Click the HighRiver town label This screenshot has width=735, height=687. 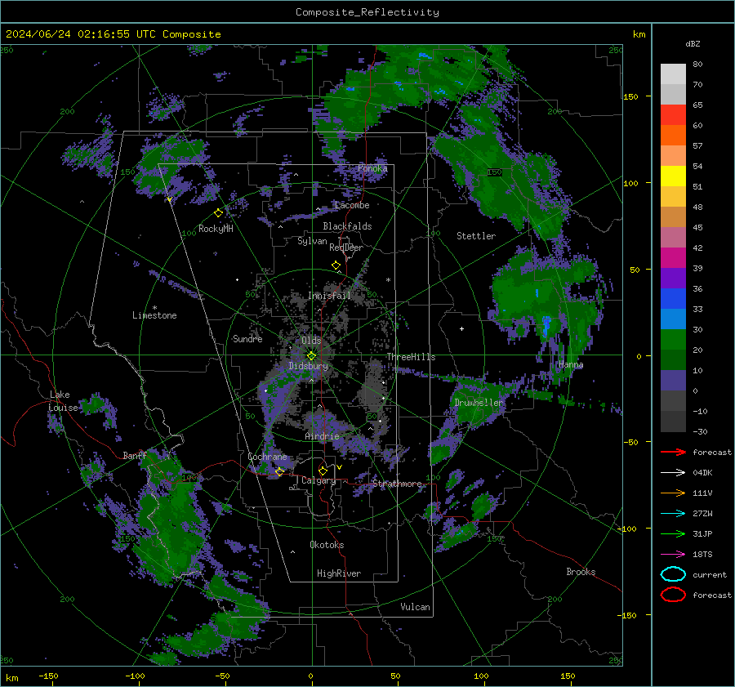[339, 574]
